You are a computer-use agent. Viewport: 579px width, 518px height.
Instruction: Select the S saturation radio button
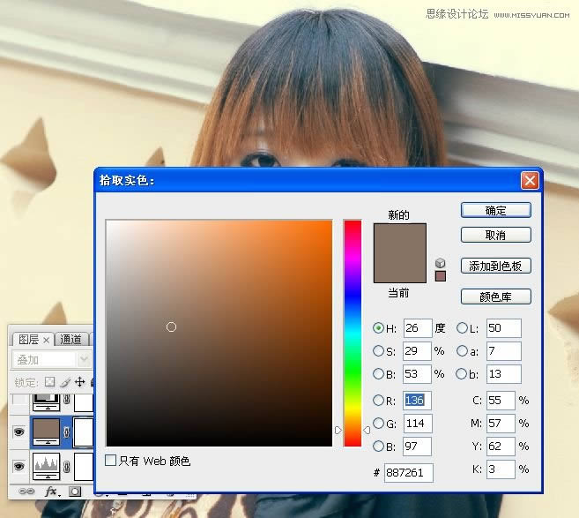[x=379, y=351]
